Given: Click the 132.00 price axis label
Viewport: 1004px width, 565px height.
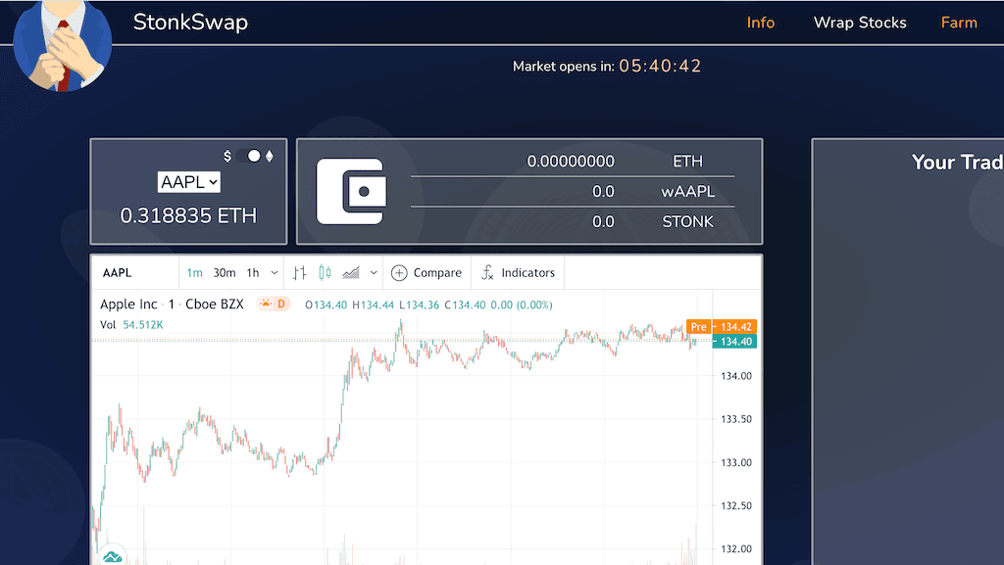Looking at the screenshot, I should [736, 548].
